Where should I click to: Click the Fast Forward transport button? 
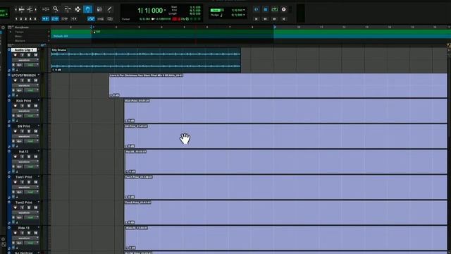point(274,19)
